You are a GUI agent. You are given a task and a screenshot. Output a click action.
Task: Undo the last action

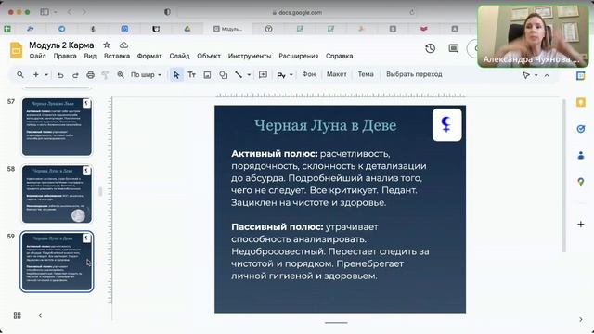(60, 75)
